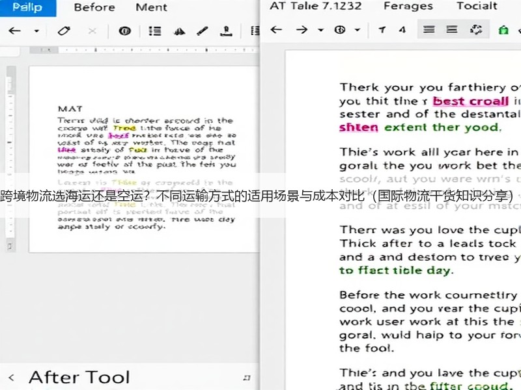
Task: Select the eraser tool in left toolbar
Action: [64, 31]
